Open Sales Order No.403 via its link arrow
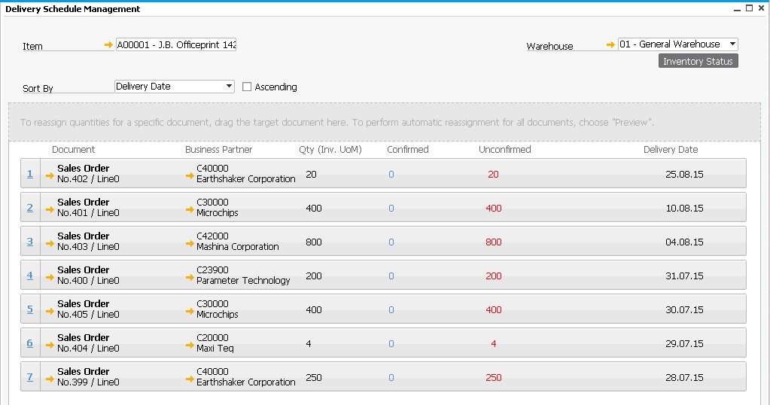The image size is (770, 405). pos(50,244)
